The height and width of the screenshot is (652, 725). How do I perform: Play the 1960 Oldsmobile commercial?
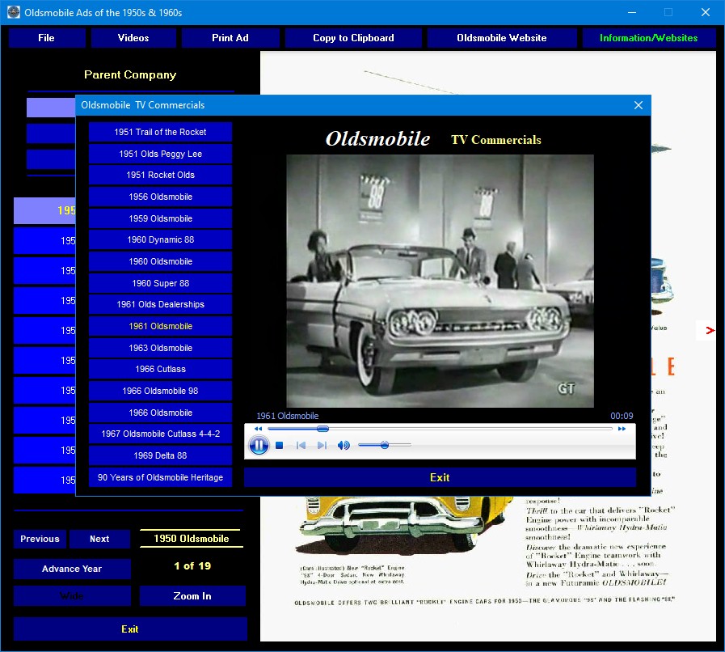click(x=161, y=261)
